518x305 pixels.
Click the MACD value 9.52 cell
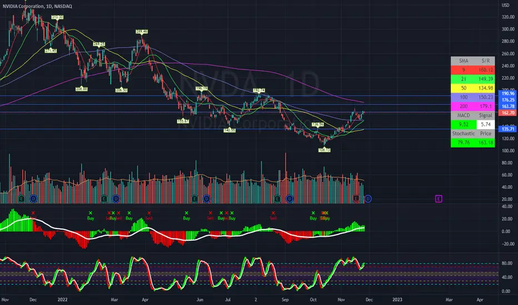[464, 124]
